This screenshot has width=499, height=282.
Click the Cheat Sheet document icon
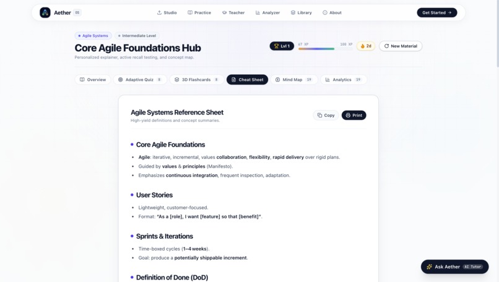coord(233,80)
